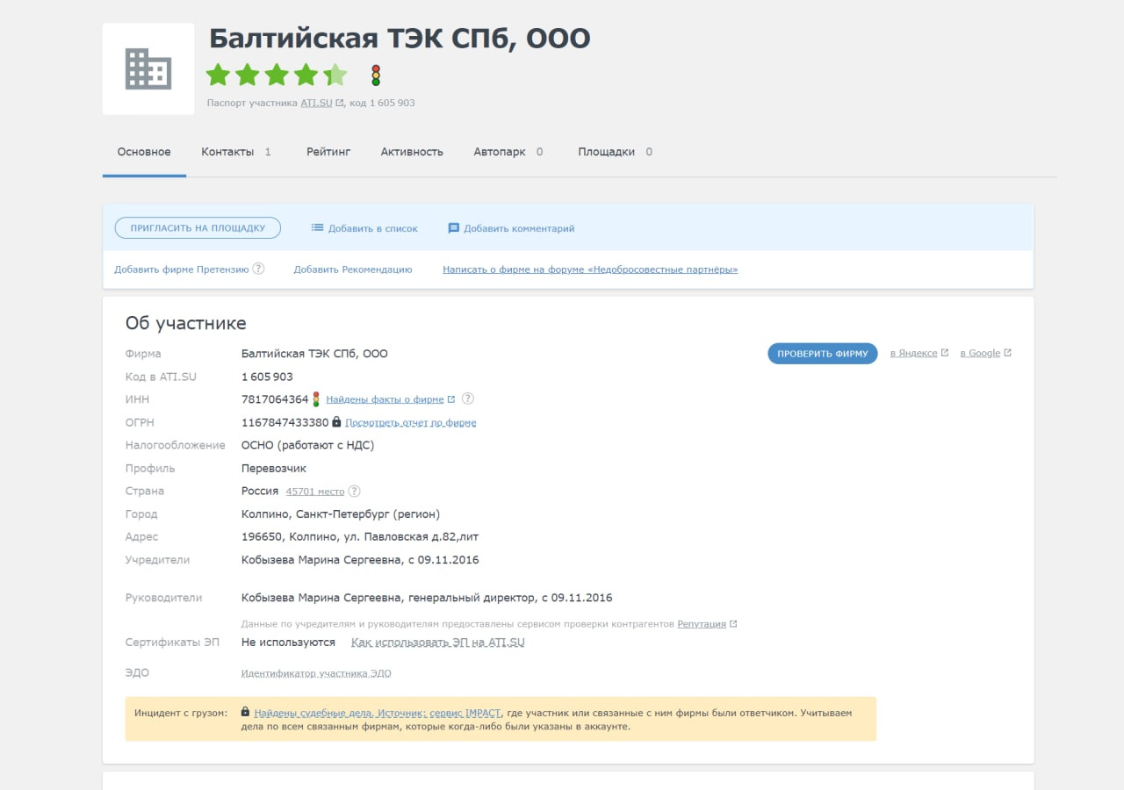Click the ИНН value 7817064364
Image resolution: width=1124 pixels, height=790 pixels.
tap(275, 399)
